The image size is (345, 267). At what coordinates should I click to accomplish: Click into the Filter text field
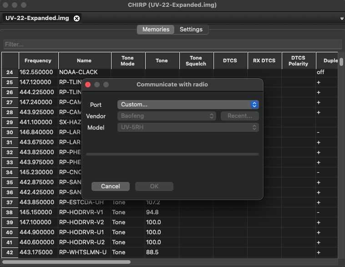172,44
